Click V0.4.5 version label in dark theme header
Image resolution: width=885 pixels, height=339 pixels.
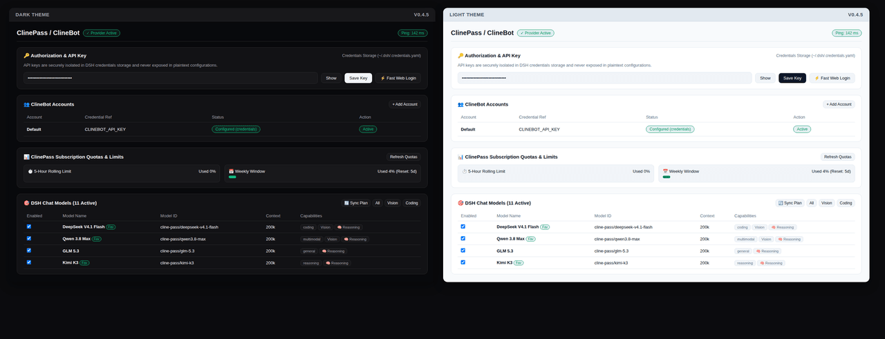pyautogui.click(x=421, y=14)
